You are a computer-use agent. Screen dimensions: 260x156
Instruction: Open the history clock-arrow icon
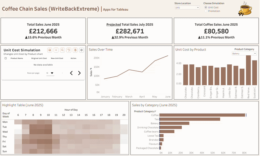click(69, 50)
